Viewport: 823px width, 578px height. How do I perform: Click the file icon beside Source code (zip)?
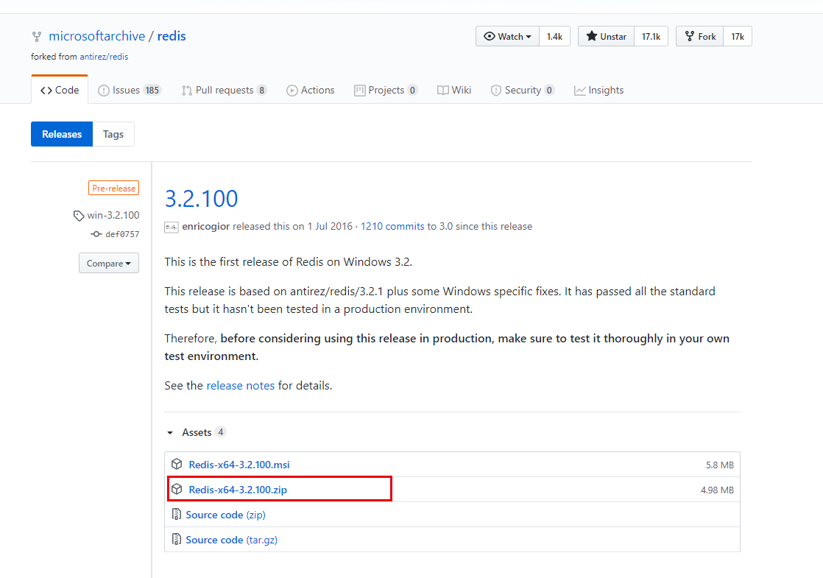click(x=177, y=515)
